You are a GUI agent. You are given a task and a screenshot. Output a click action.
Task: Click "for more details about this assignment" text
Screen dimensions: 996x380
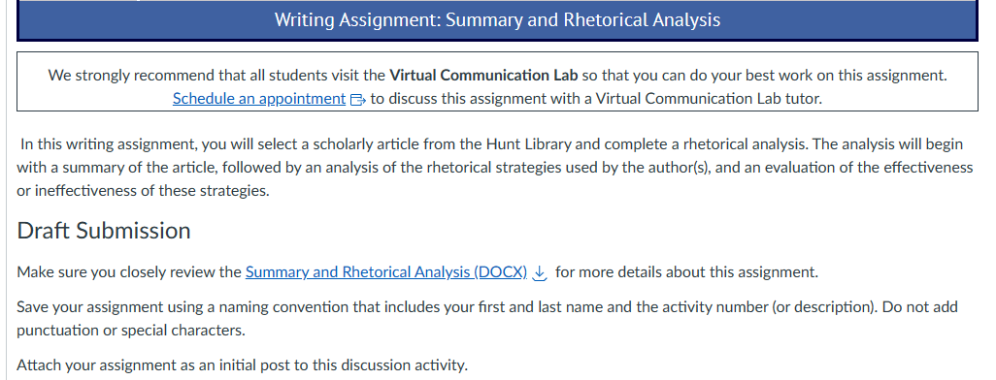tap(686, 272)
